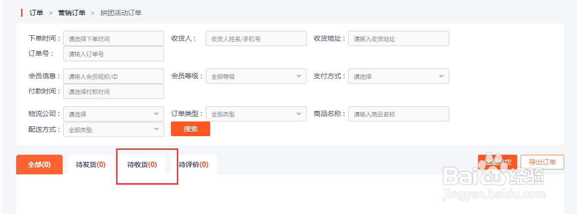Open the 待评价(0) tab

click(x=193, y=165)
